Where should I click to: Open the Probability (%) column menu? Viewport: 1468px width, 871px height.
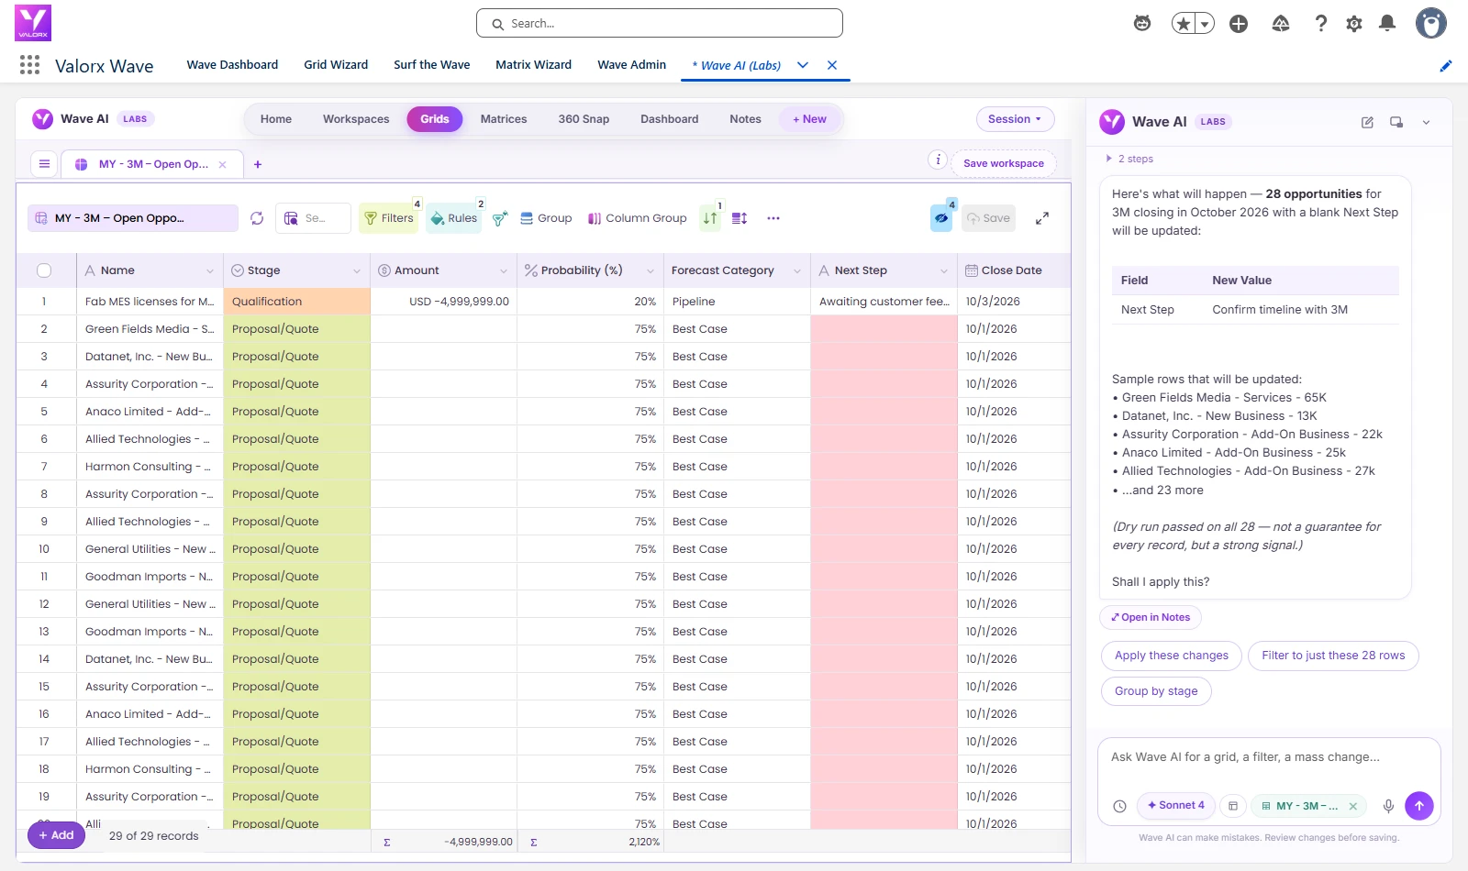651,270
